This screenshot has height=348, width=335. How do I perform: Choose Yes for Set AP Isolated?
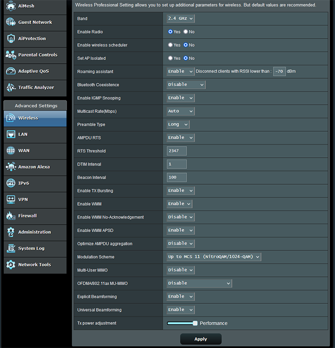(x=170, y=58)
